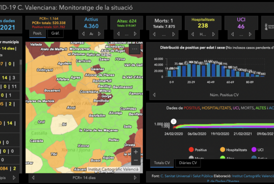Advance the Morts card with right arrow
Screen dimensions: 274x184
(173, 34)
